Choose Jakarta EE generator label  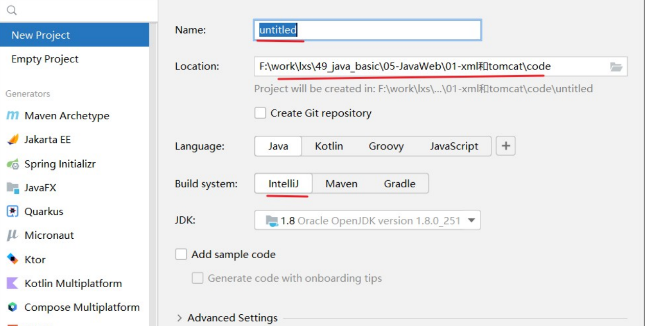pos(47,139)
